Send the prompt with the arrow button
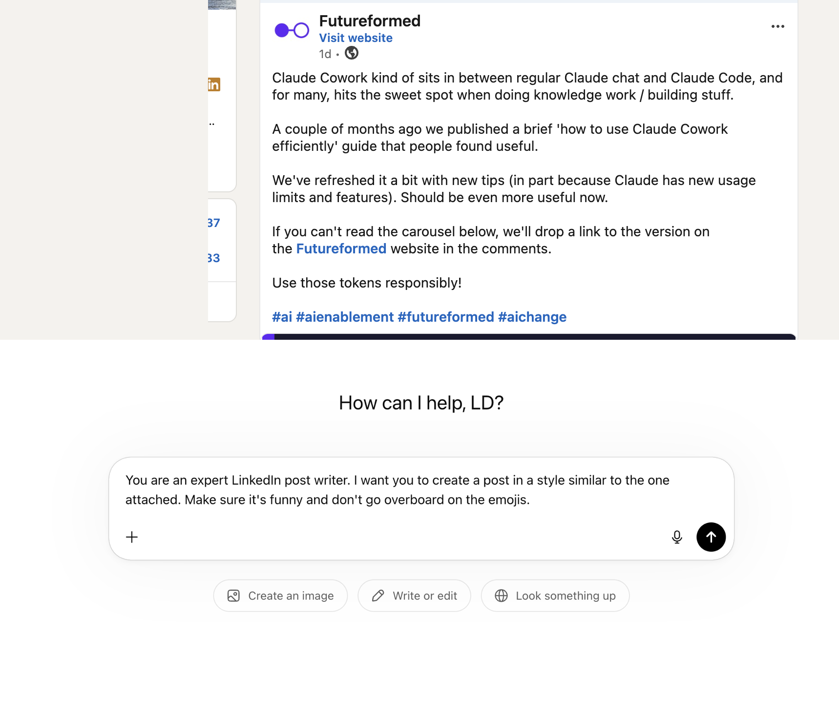Screen dimensions: 839x701 coord(711,537)
